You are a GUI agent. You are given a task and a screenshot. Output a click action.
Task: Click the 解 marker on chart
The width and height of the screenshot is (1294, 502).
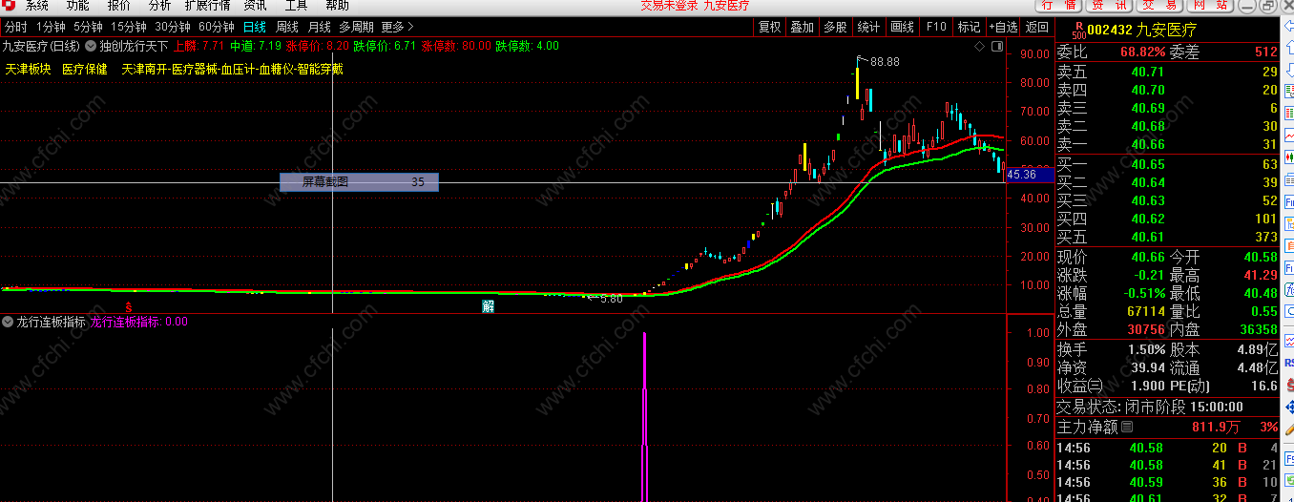coord(488,306)
